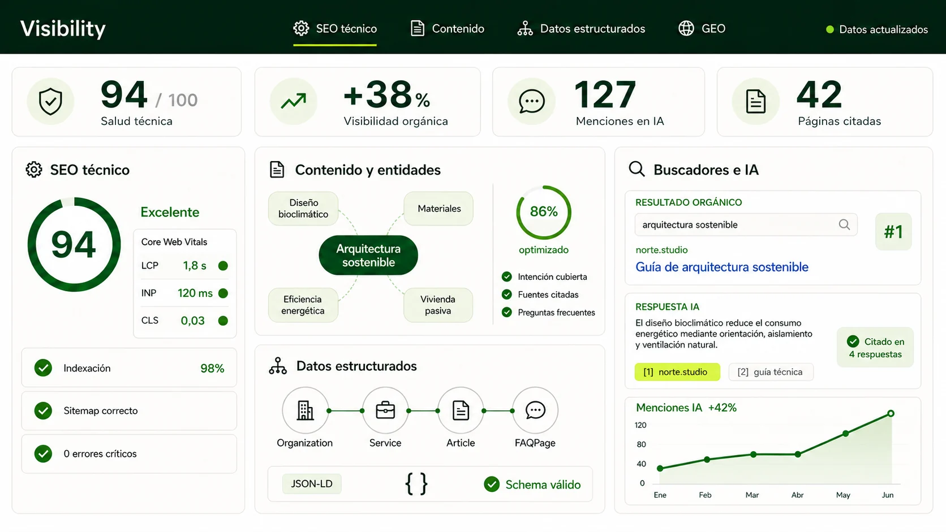Click the LCP green status dot

coord(223,266)
